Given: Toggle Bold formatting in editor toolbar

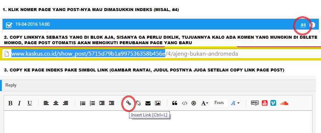Looking at the screenshot, I should coord(10,103).
